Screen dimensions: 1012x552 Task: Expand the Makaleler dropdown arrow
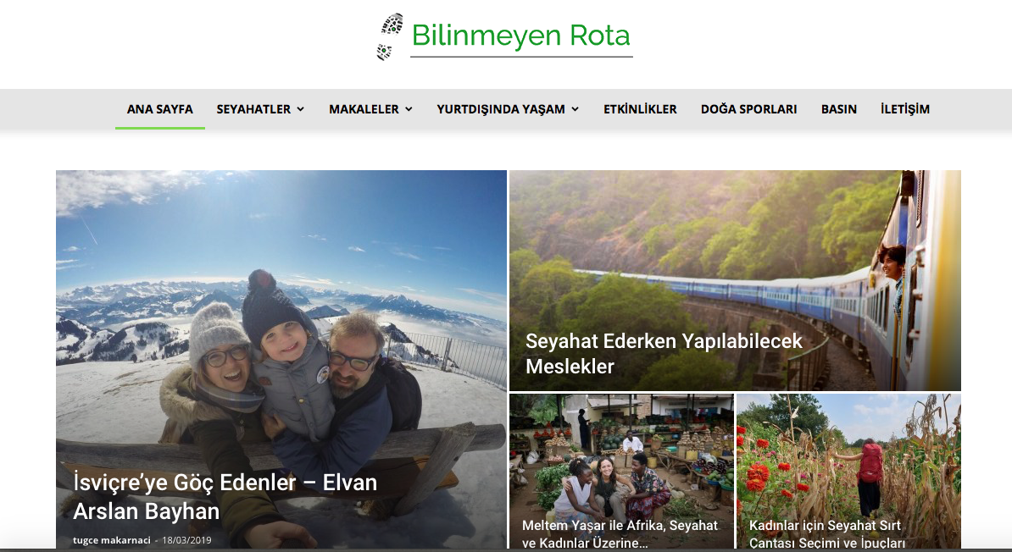click(x=409, y=109)
